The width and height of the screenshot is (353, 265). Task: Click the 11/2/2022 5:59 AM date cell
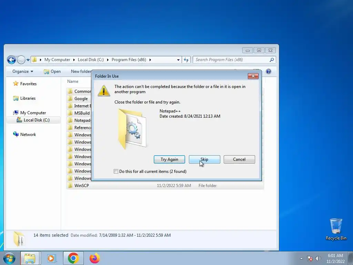(174, 185)
